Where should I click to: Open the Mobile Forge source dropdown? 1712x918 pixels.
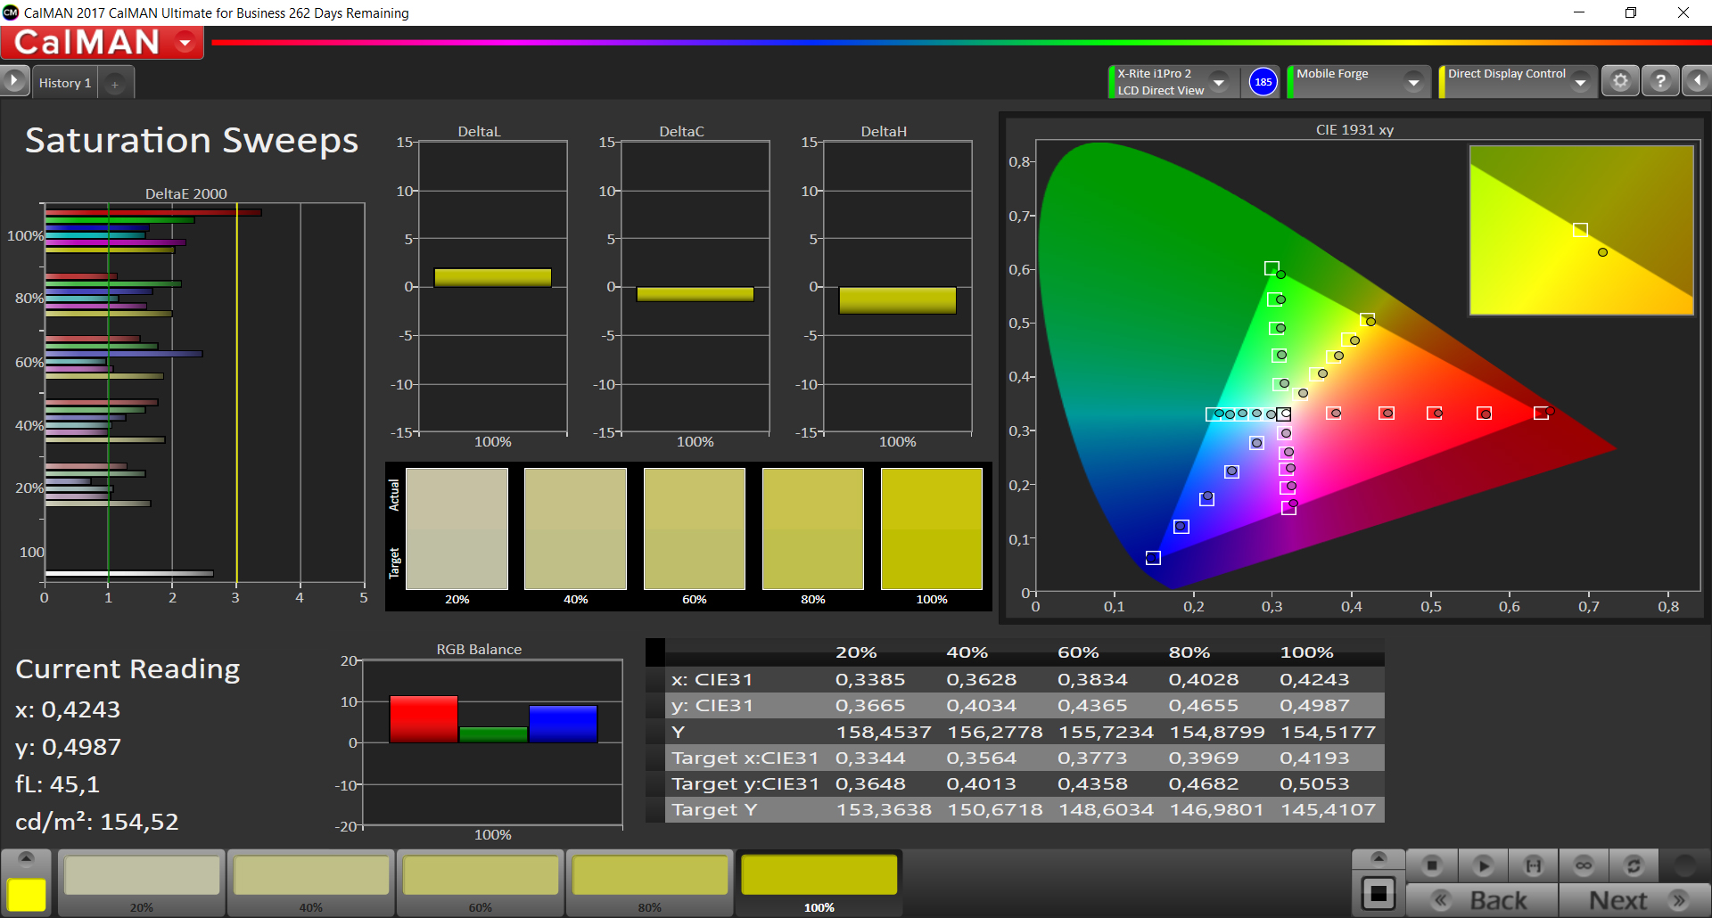tap(1413, 82)
